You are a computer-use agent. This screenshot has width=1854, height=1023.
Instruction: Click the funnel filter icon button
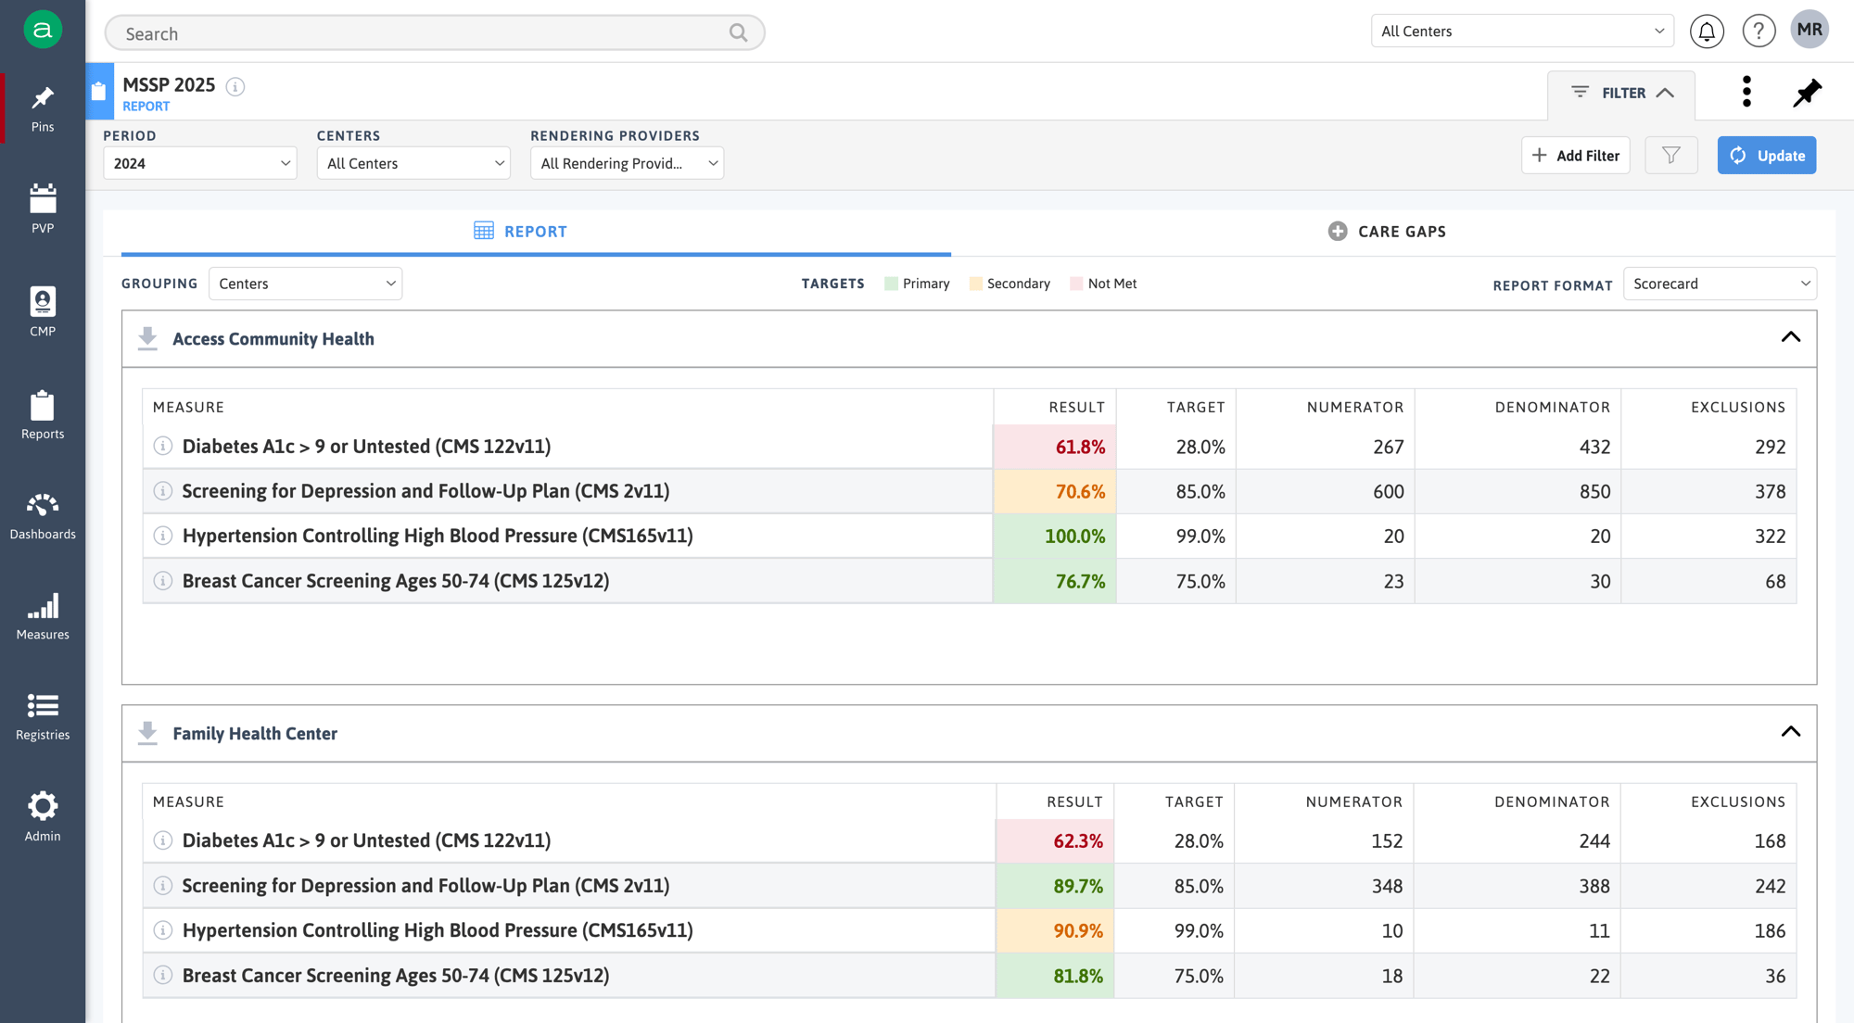point(1670,156)
